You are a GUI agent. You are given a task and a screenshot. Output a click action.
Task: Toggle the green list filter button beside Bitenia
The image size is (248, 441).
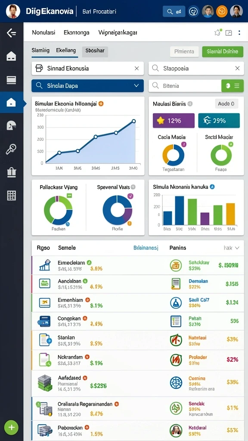[x=232, y=86]
